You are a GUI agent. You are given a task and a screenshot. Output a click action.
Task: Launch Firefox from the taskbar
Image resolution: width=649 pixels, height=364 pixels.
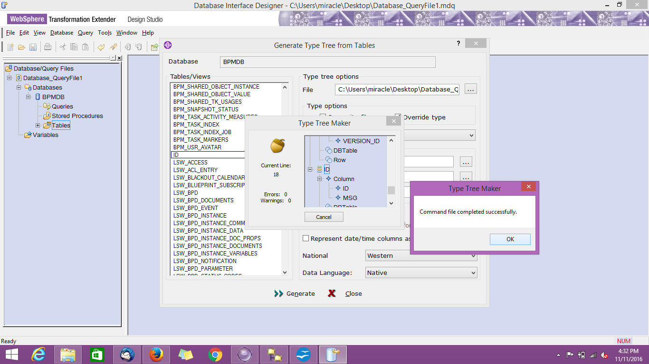156,354
